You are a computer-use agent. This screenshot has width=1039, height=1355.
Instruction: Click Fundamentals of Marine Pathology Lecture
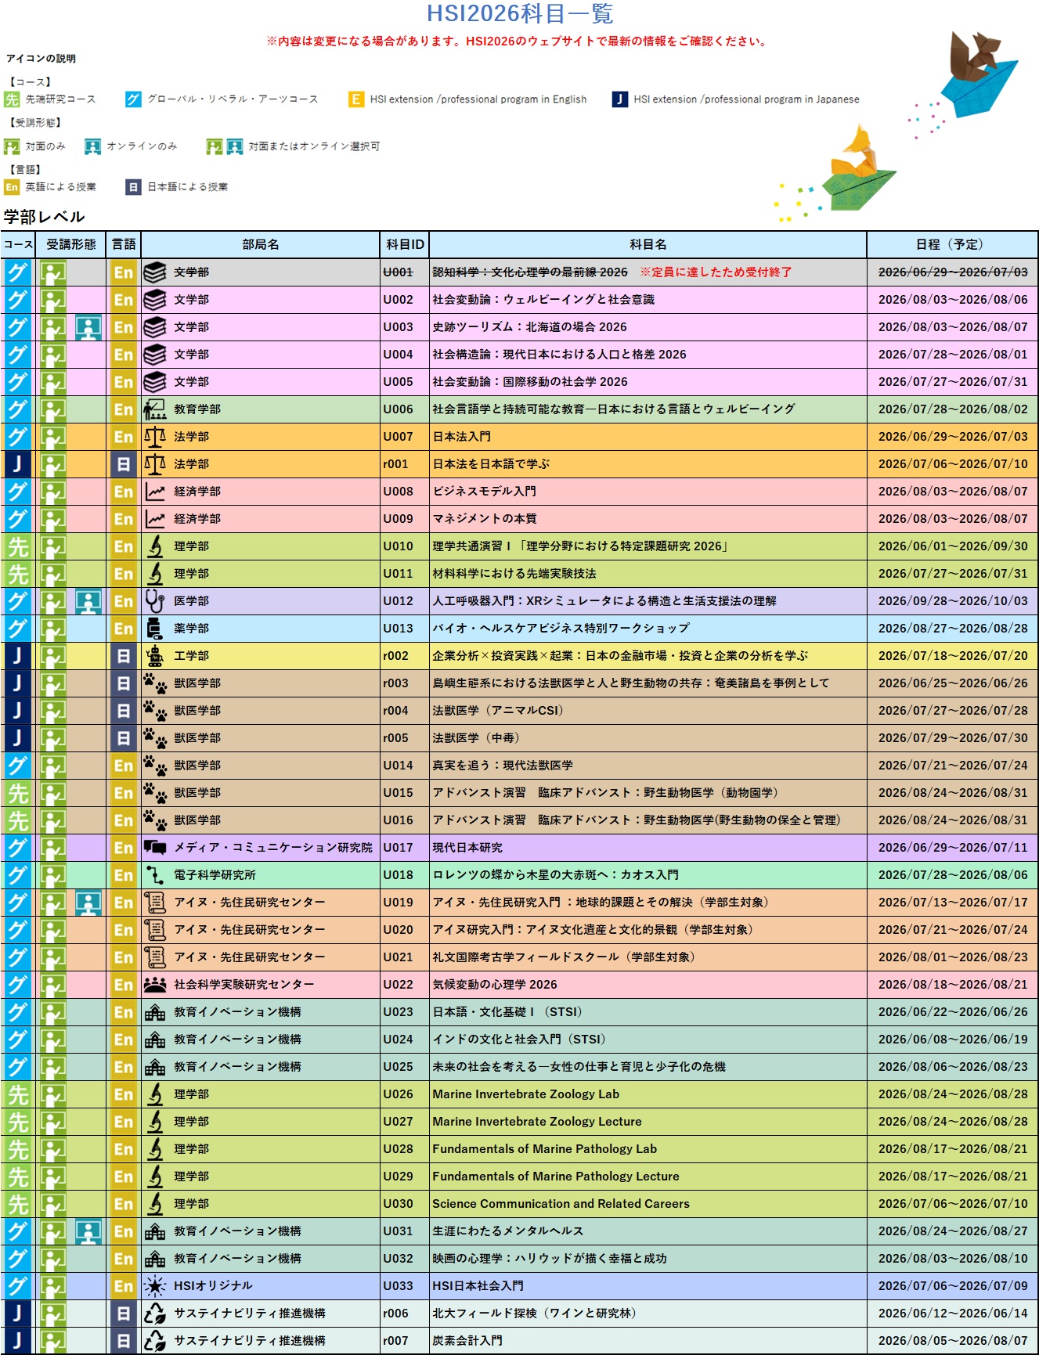click(x=556, y=1177)
